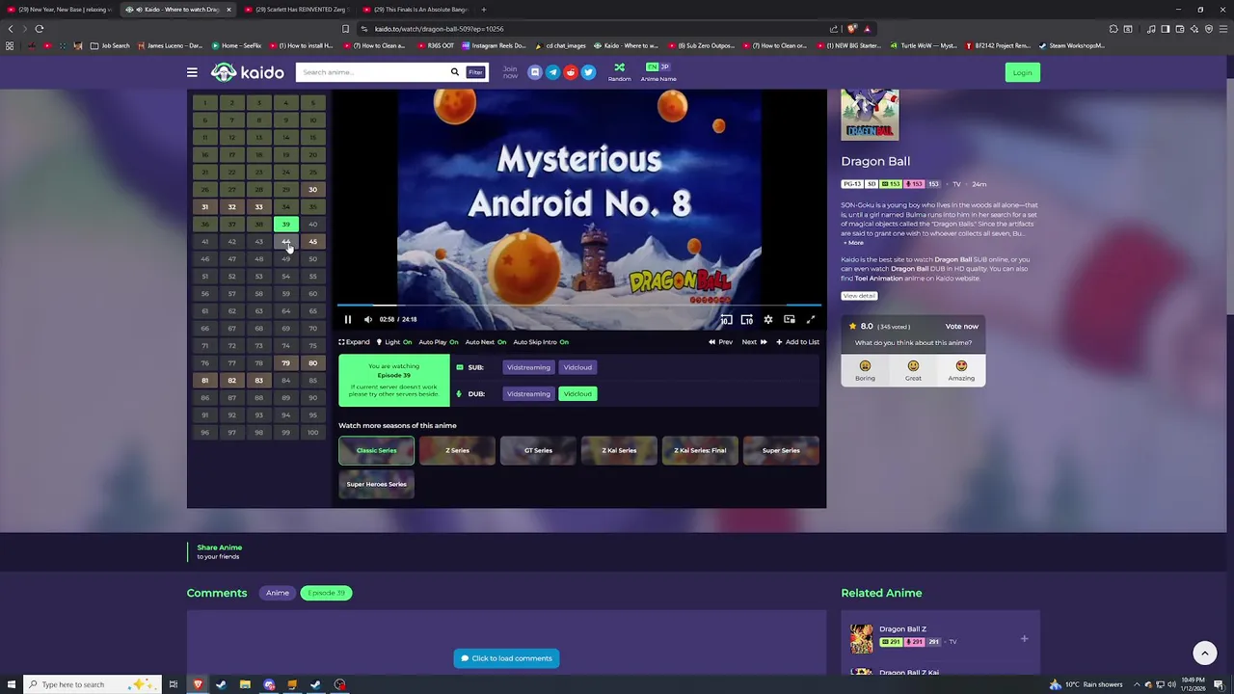Open the hamburger sidebar menu
Image resolution: width=1234 pixels, height=694 pixels.
(192, 72)
